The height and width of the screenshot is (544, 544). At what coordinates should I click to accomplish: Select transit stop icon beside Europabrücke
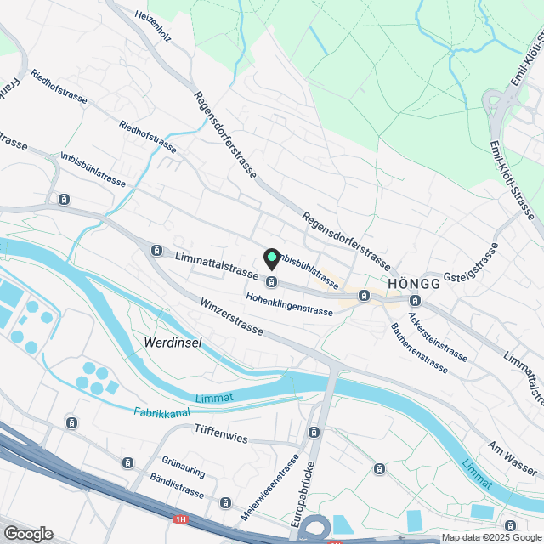(x=314, y=433)
